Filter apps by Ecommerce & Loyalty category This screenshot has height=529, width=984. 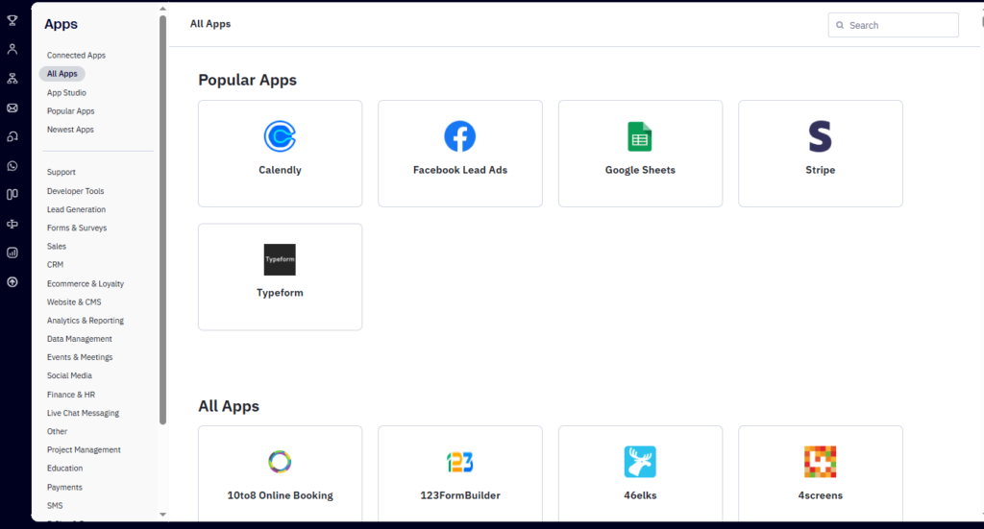[86, 284]
